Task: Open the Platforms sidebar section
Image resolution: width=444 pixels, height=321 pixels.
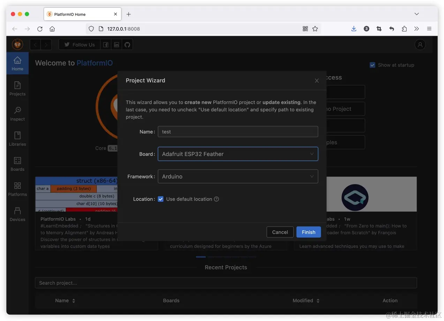Action: (17, 189)
